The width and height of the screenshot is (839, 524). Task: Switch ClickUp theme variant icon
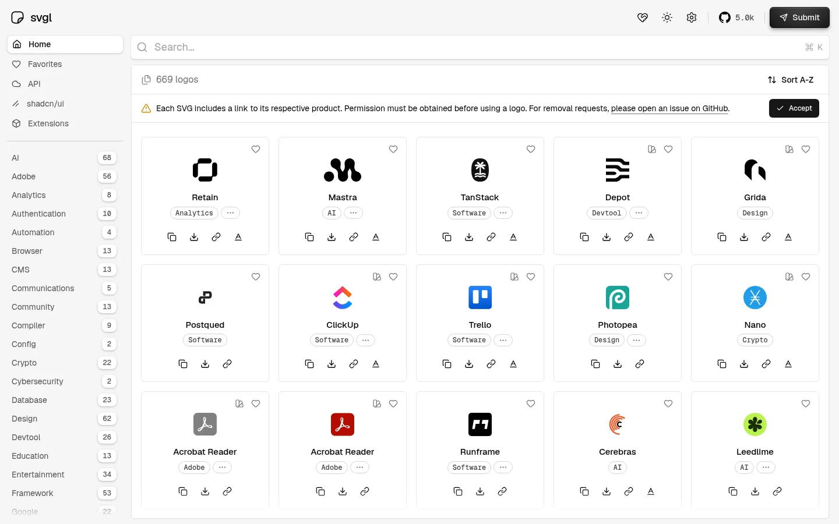pos(377,277)
